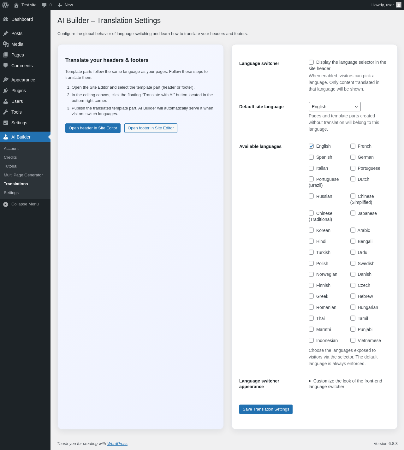
Task: Click Open header in Site Editor
Action: (93, 128)
